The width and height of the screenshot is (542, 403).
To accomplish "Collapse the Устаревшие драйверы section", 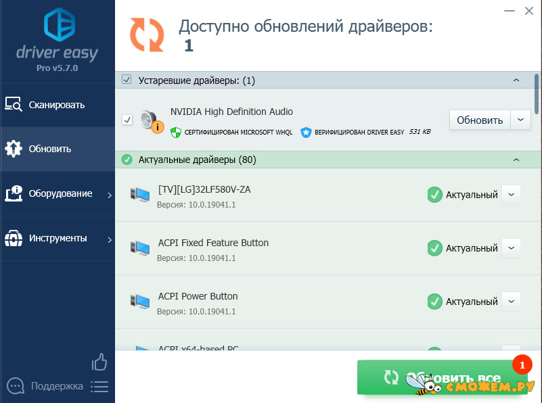I will [x=516, y=80].
